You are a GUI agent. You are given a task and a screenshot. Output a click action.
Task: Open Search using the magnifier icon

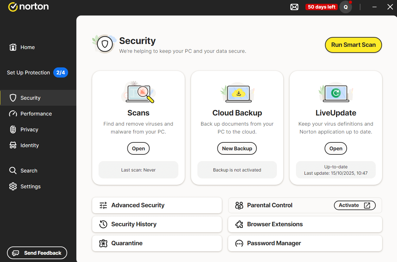tap(13, 171)
